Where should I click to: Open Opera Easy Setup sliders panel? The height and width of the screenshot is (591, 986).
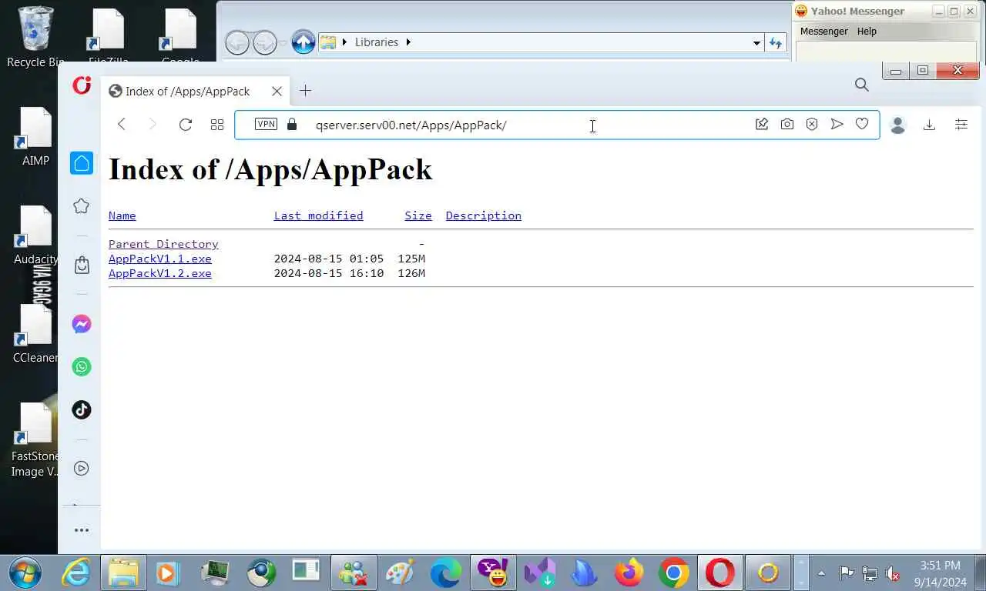pos(961,124)
